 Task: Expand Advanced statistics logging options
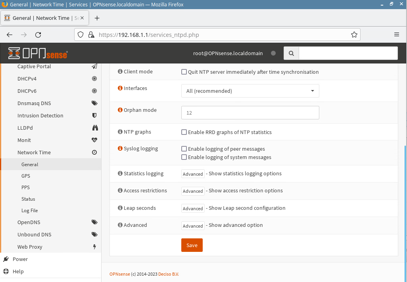(193, 174)
